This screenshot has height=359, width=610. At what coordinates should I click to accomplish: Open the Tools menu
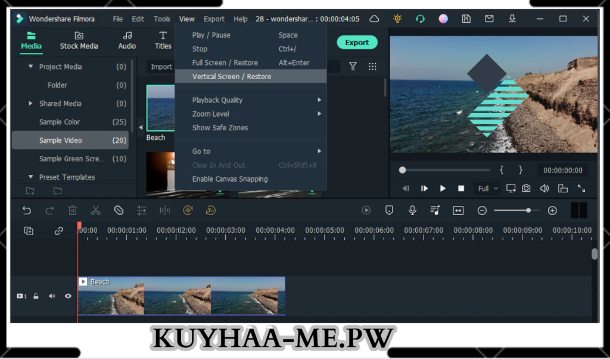(162, 18)
